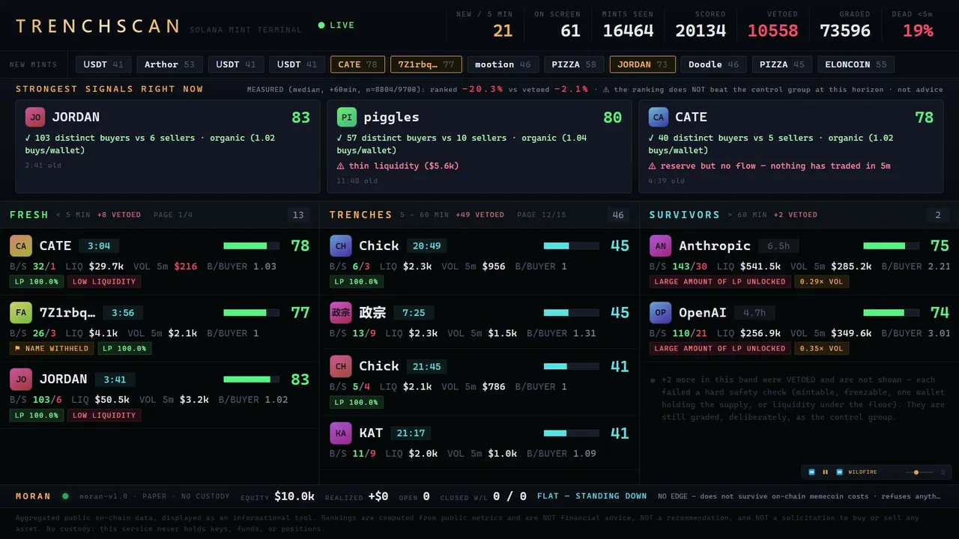
Task: Click the GRADED 73596 header stat
Action: tap(845, 25)
